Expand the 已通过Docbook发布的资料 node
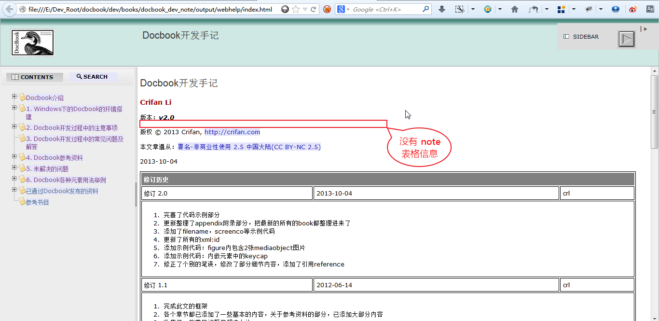The width and height of the screenshot is (659, 321). click(14, 190)
